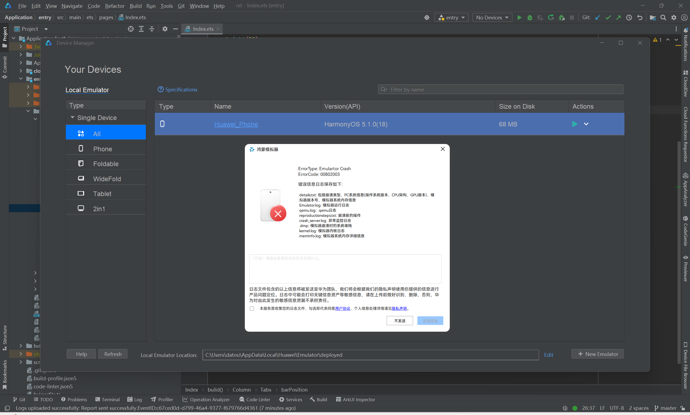The width and height of the screenshot is (690, 415).
Task: Click the Debug bug icon in toolbar
Action: point(530,18)
